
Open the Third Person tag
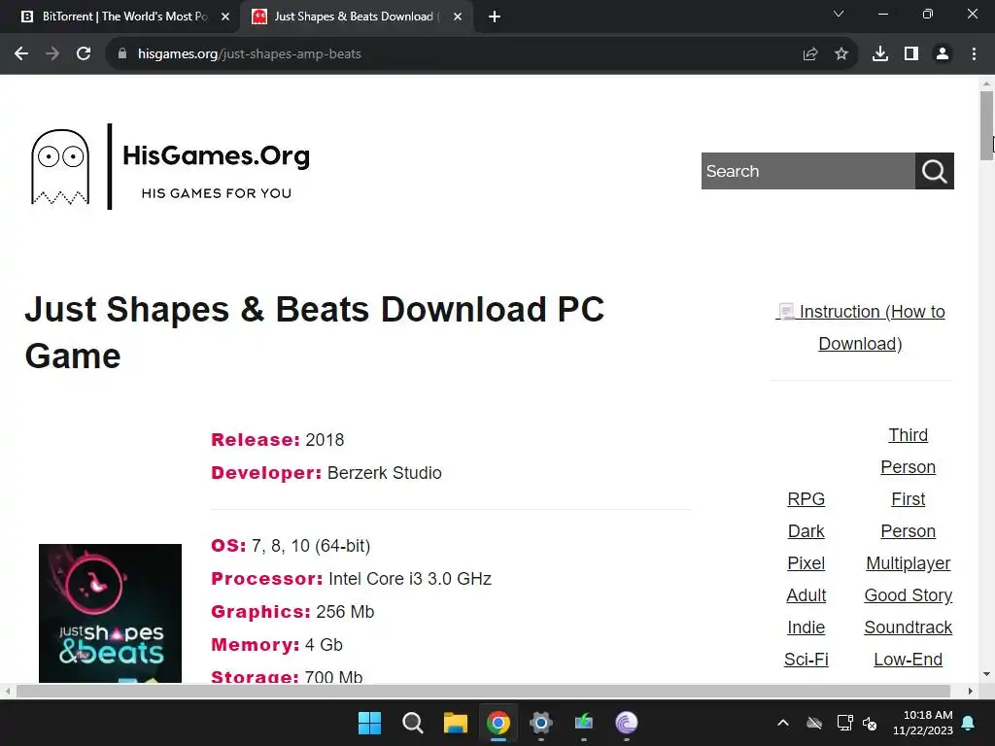(909, 451)
